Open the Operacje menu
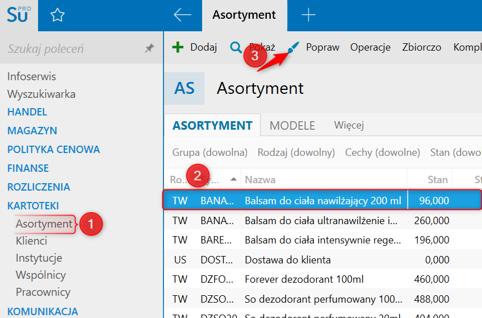The height and width of the screenshot is (318, 482). click(370, 47)
